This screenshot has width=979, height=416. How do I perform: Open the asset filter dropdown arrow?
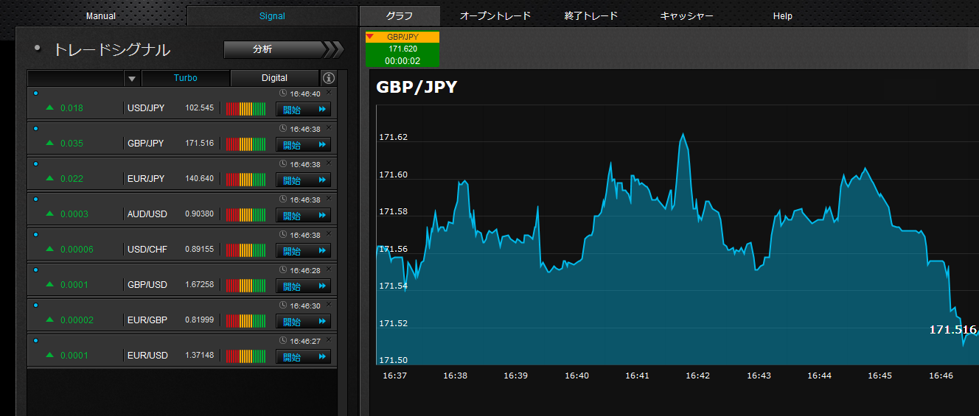coord(132,78)
